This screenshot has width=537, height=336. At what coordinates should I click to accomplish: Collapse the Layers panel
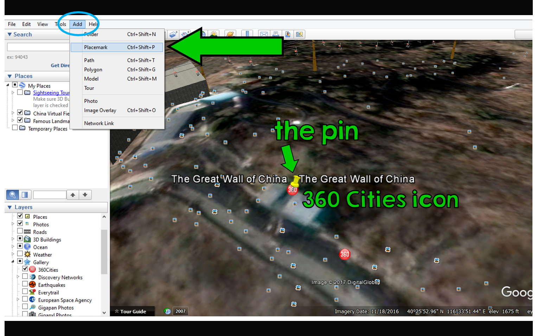click(9, 207)
